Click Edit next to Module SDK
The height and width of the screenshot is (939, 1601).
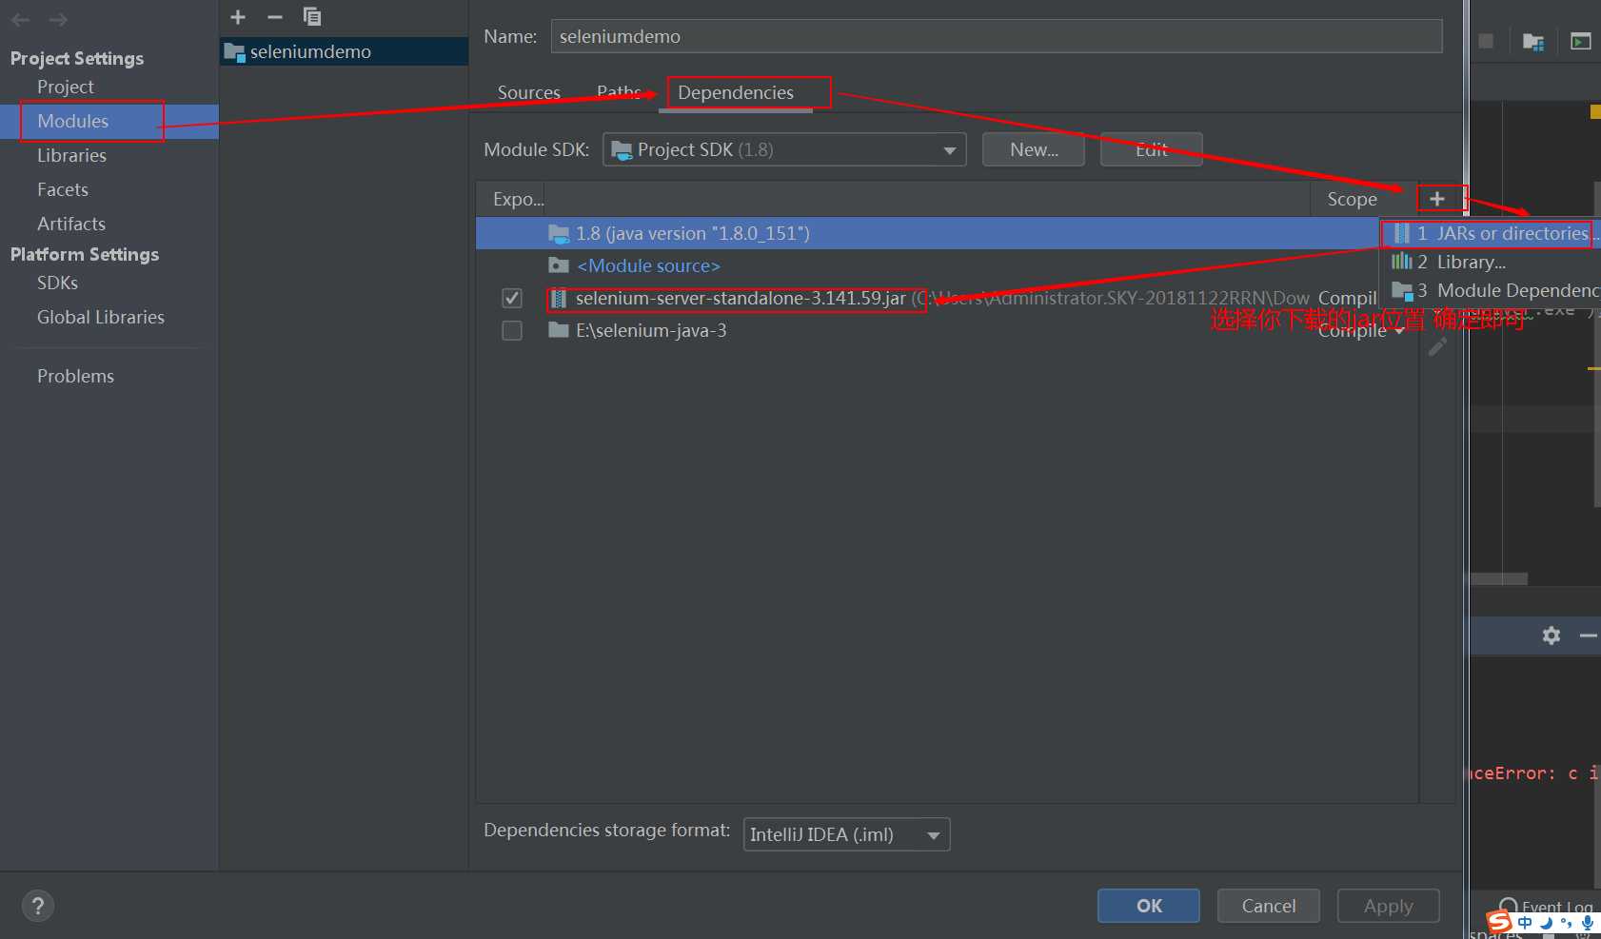(x=1152, y=149)
